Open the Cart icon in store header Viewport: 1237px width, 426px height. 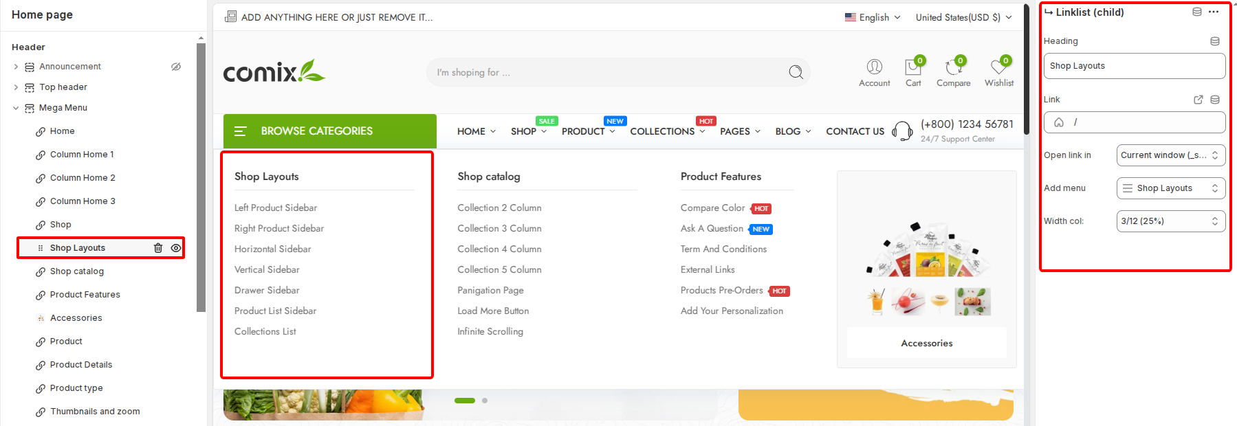(913, 67)
